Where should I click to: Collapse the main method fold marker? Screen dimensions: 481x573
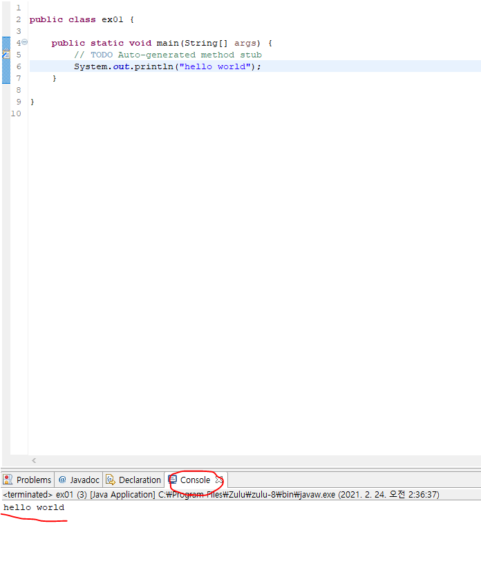(24, 42)
